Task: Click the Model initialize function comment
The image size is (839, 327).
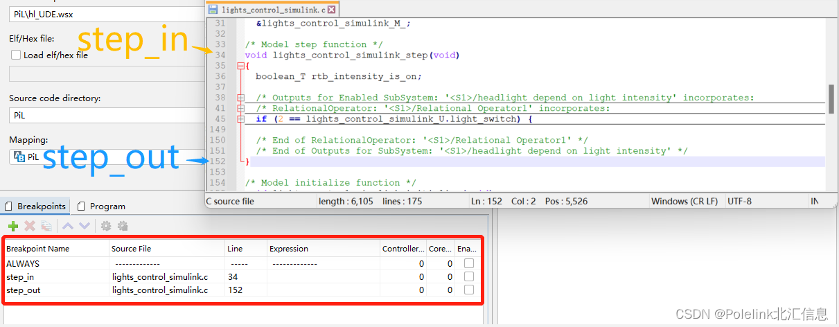Action: click(330, 183)
